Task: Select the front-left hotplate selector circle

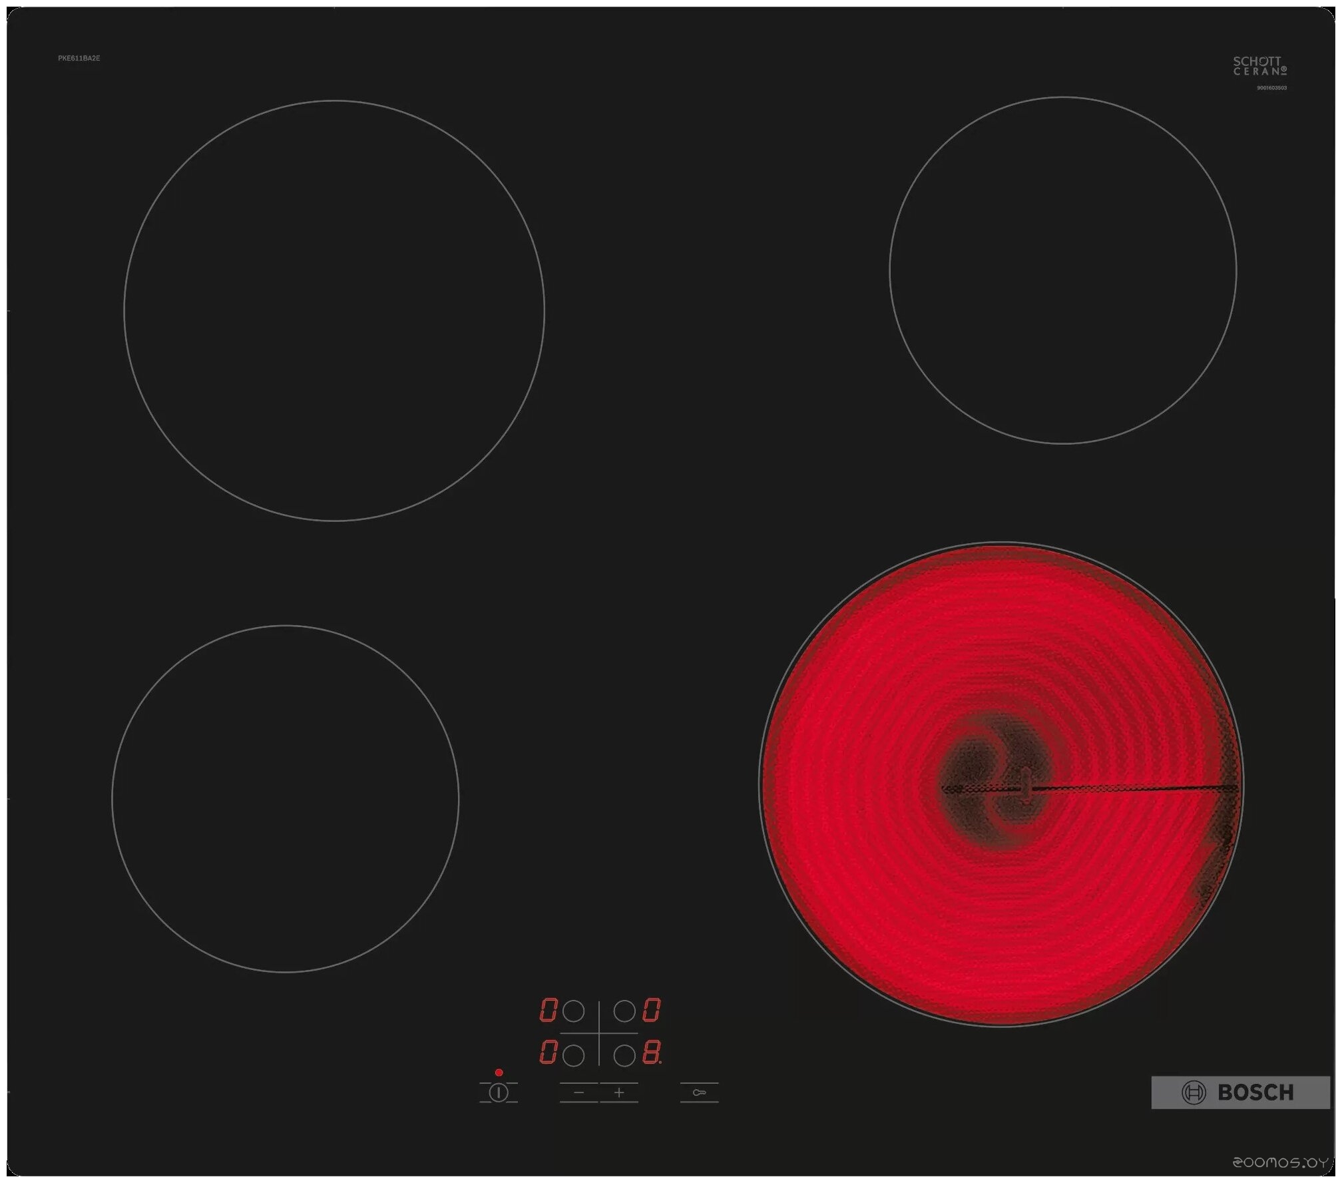Action: coord(573,1055)
